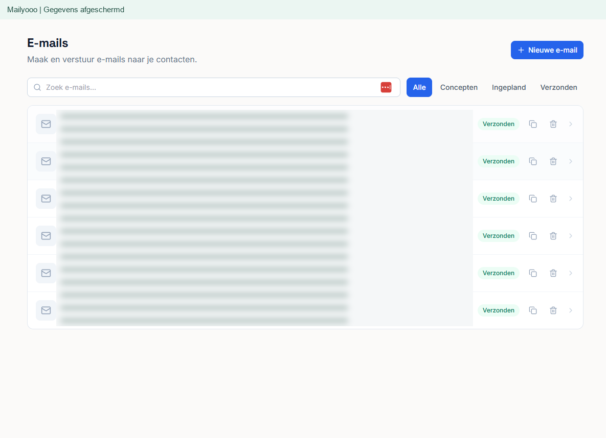This screenshot has height=438, width=606.
Task: Click the magnifier icon in the search field
Action: pyautogui.click(x=37, y=87)
